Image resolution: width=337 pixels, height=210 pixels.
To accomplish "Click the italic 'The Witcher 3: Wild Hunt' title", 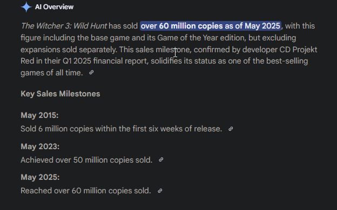I will [x=64, y=26].
